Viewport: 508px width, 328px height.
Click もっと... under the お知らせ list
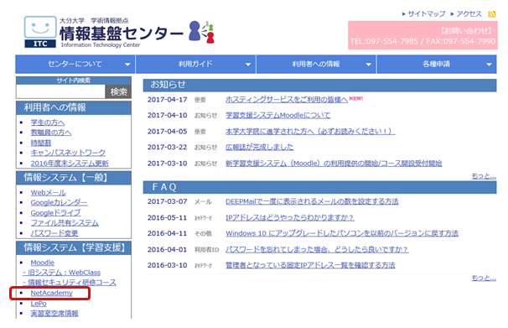click(x=484, y=176)
